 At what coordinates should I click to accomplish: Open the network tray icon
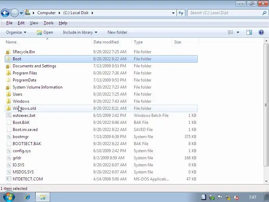click(x=228, y=197)
